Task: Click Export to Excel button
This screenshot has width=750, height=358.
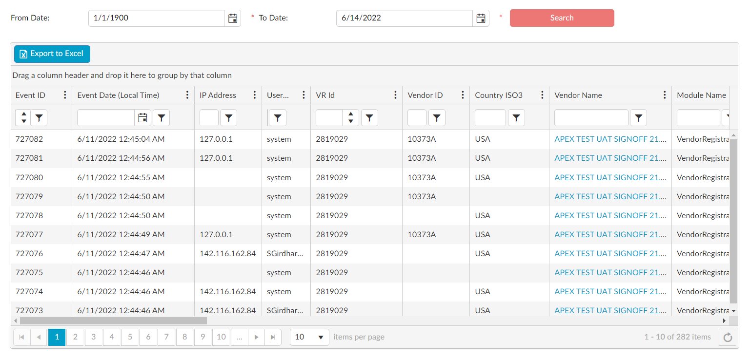Action: 52,54
